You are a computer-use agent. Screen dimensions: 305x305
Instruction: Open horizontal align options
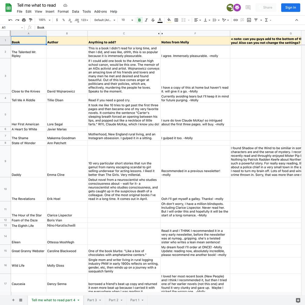click(x=197, y=20)
